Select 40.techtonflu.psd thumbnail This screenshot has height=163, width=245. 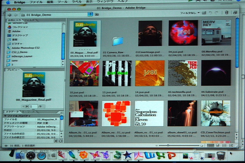(183, 73)
